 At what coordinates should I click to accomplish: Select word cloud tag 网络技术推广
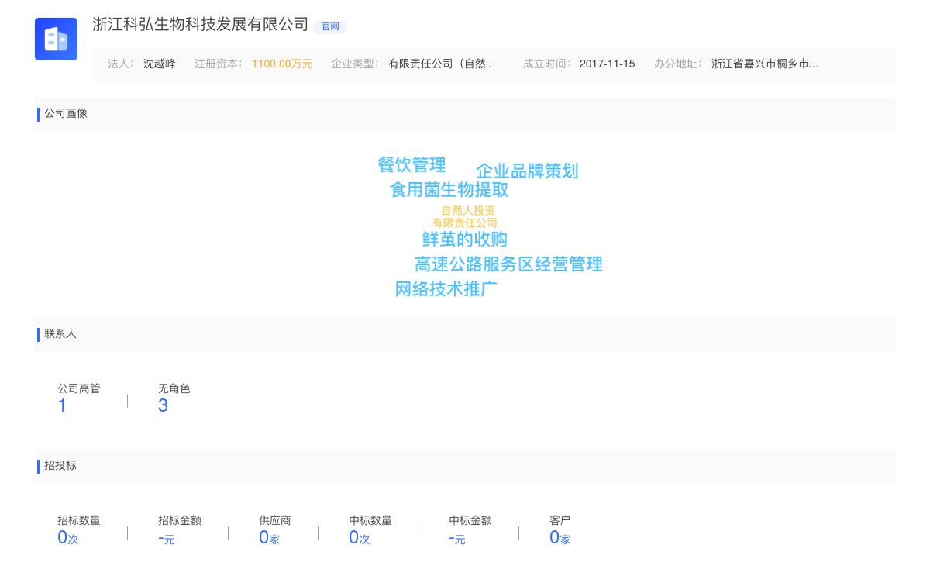446,289
